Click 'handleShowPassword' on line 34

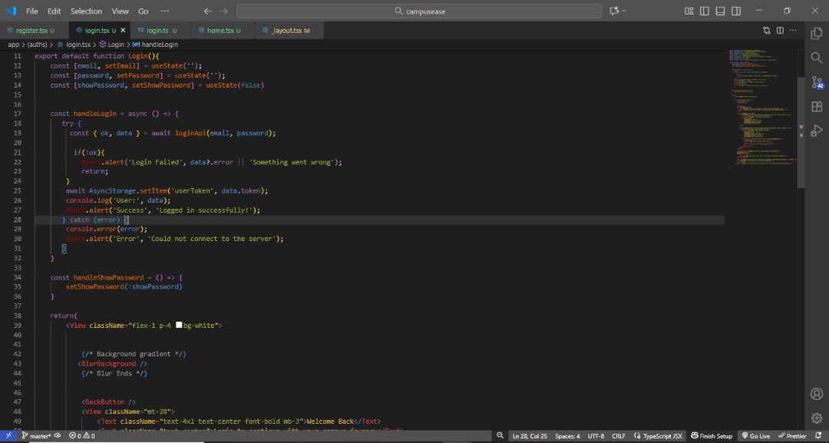(108, 277)
